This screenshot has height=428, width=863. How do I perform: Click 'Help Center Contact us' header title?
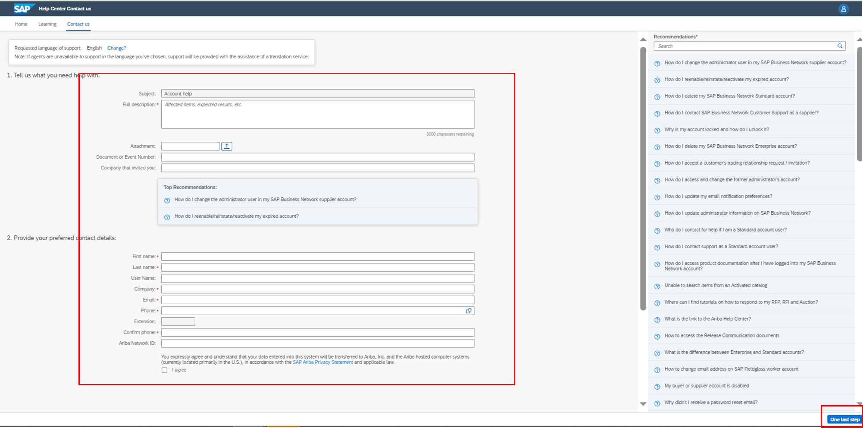65,9
